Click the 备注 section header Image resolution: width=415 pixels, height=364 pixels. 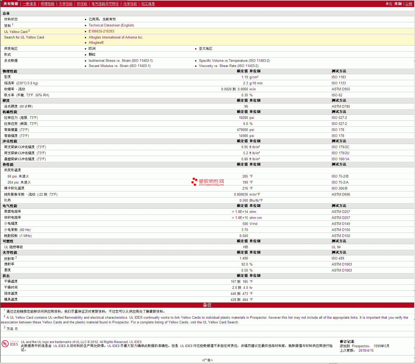pyautogui.click(x=207, y=305)
